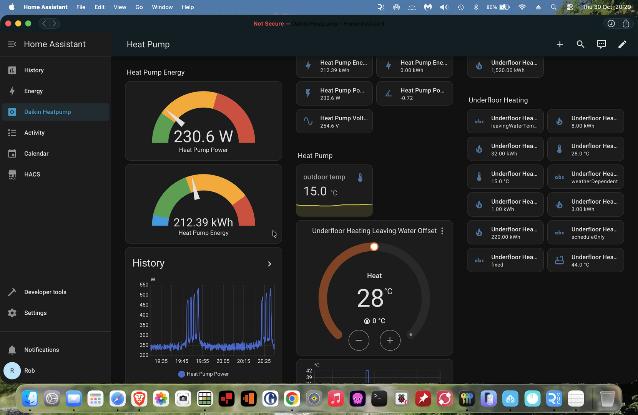Image resolution: width=638 pixels, height=415 pixels.
Task: Expand History card with chevron arrow
Action: coord(269,264)
